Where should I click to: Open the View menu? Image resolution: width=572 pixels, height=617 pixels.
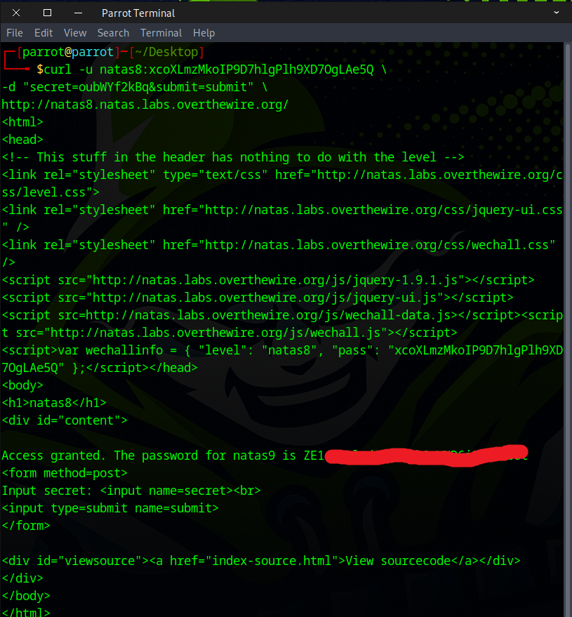pyautogui.click(x=75, y=33)
